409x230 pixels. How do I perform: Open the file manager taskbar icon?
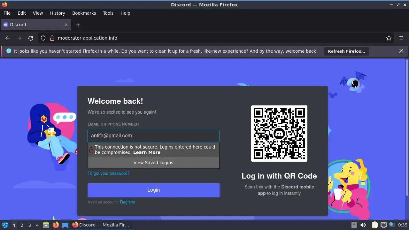[x=46, y=225]
